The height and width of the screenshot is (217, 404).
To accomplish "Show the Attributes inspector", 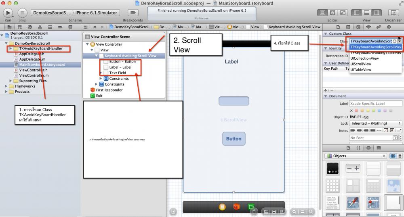I will (368, 27).
